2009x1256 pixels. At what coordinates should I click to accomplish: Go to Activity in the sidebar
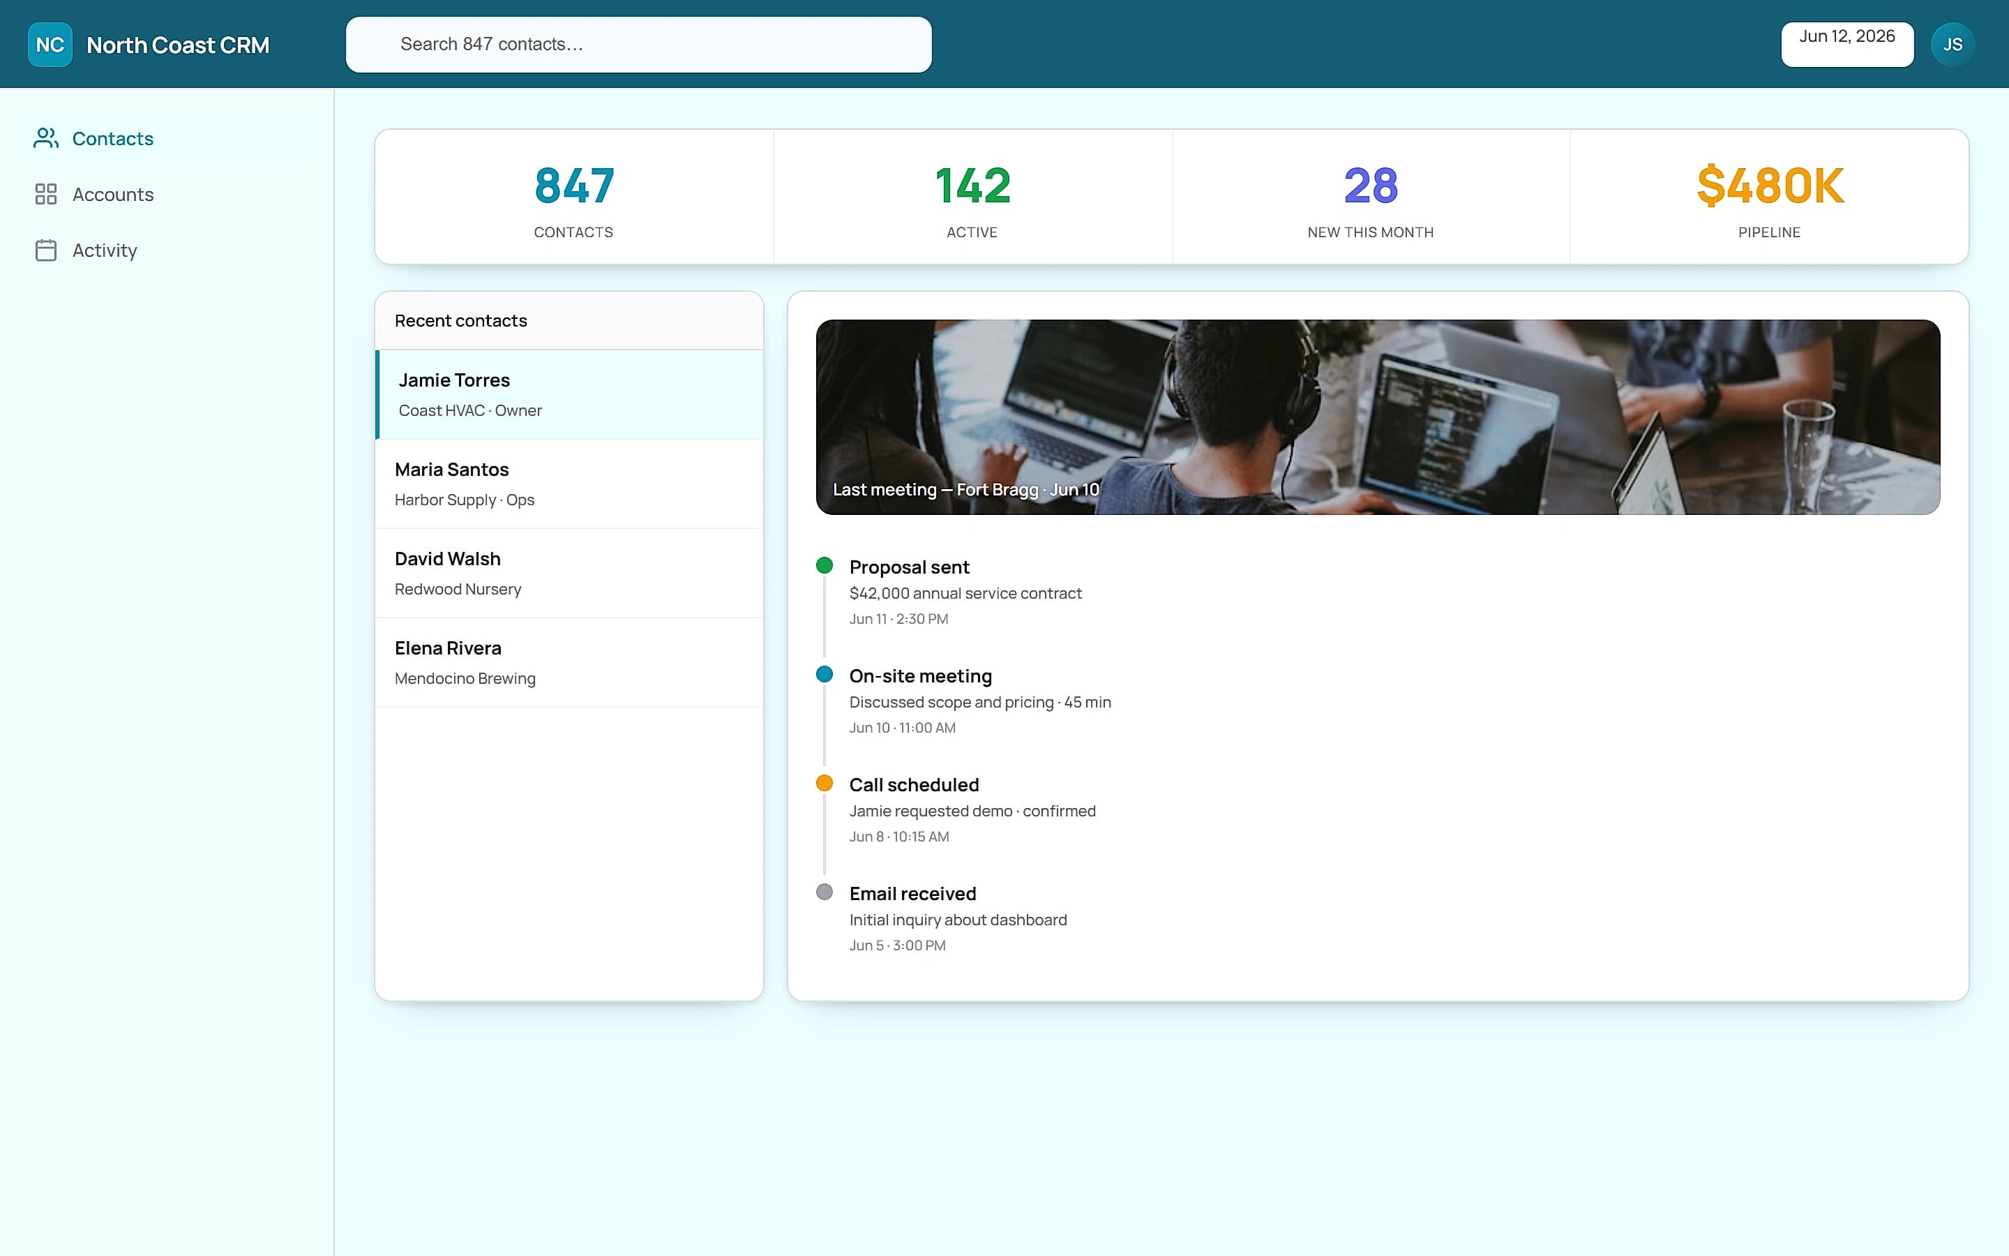click(x=167, y=250)
